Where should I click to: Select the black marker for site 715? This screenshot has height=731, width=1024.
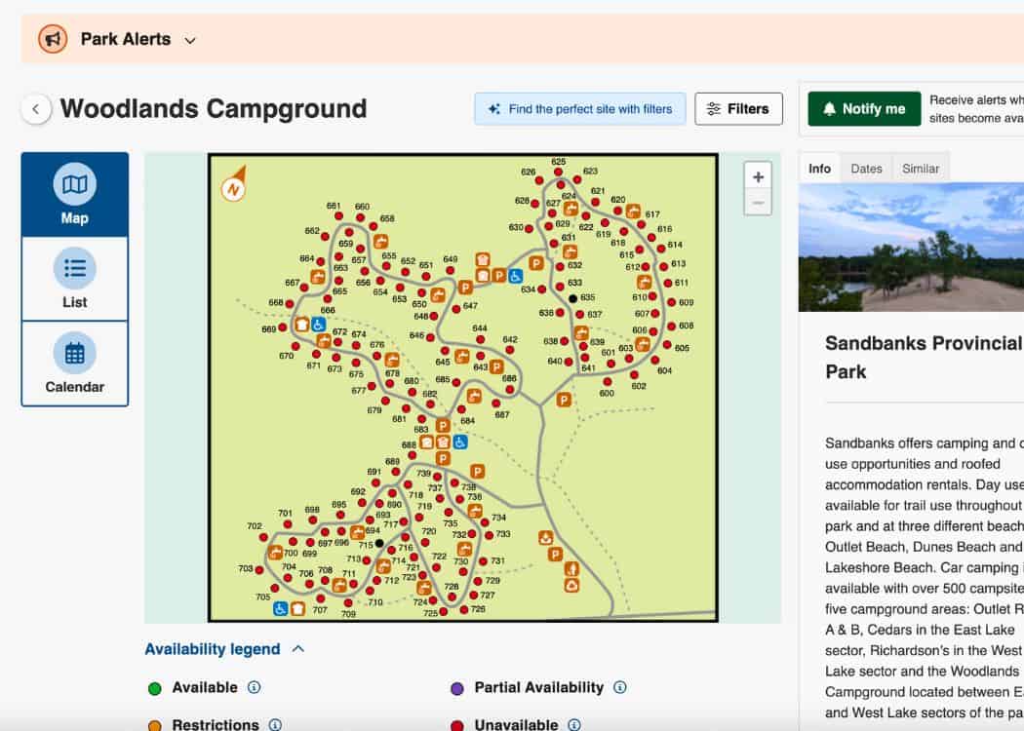click(x=379, y=543)
